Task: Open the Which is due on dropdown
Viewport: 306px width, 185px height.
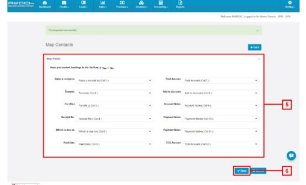Action: tap(114, 132)
